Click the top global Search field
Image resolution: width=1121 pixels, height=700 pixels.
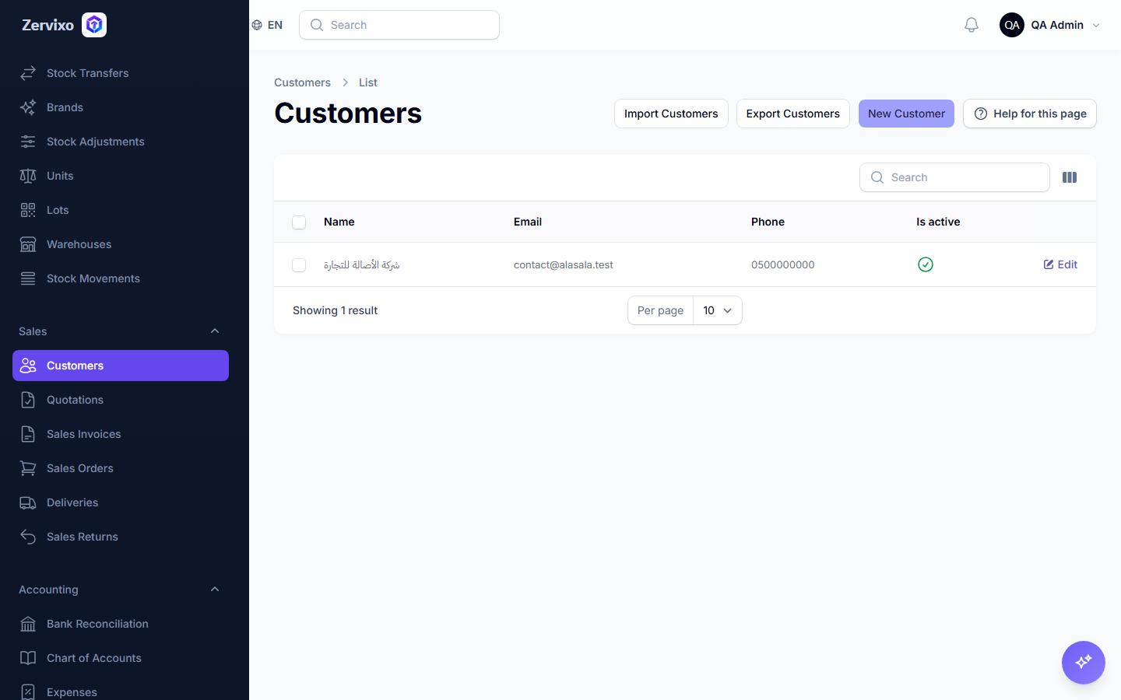pos(399,25)
